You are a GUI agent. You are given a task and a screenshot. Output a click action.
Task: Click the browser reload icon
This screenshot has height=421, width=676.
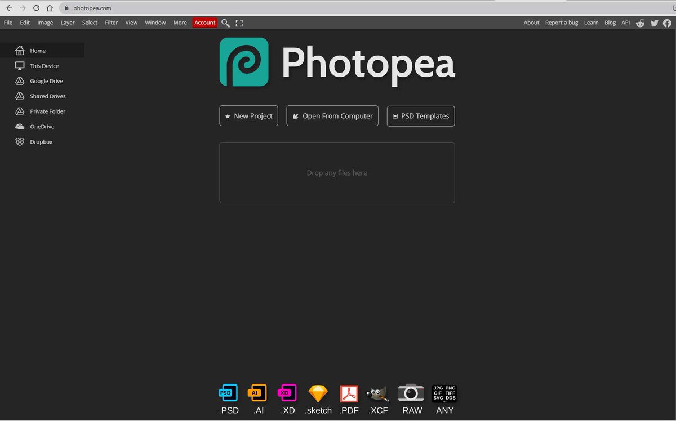37,8
